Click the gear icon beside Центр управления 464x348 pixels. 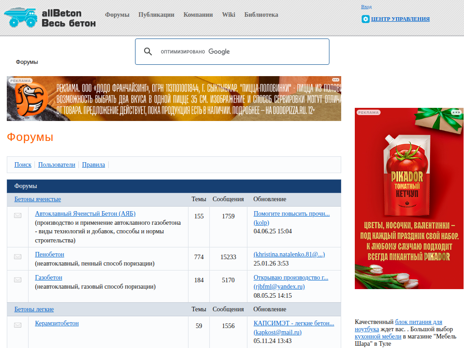click(x=366, y=19)
